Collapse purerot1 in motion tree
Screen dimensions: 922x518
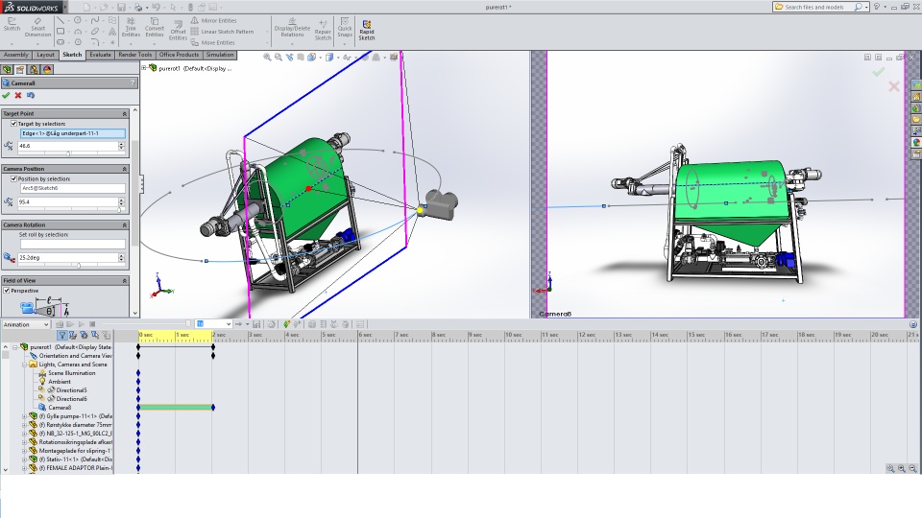point(15,347)
